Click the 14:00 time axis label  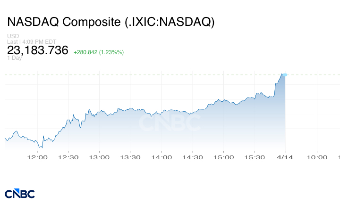coord(161,157)
